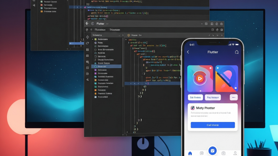Open notifications via the phone app bell icon
Screen dimensions: 278x156
coord(237,52)
